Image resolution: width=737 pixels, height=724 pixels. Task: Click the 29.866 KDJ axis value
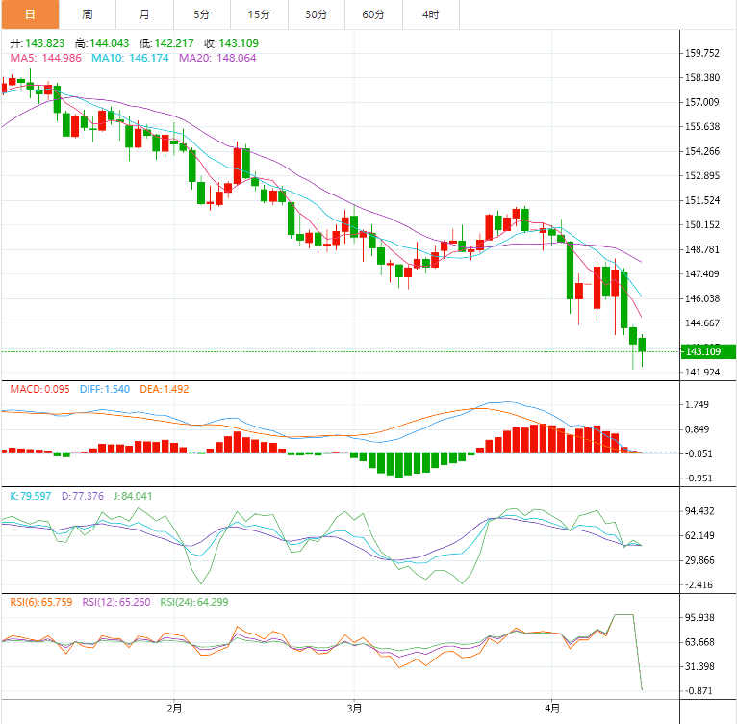pyautogui.click(x=699, y=560)
